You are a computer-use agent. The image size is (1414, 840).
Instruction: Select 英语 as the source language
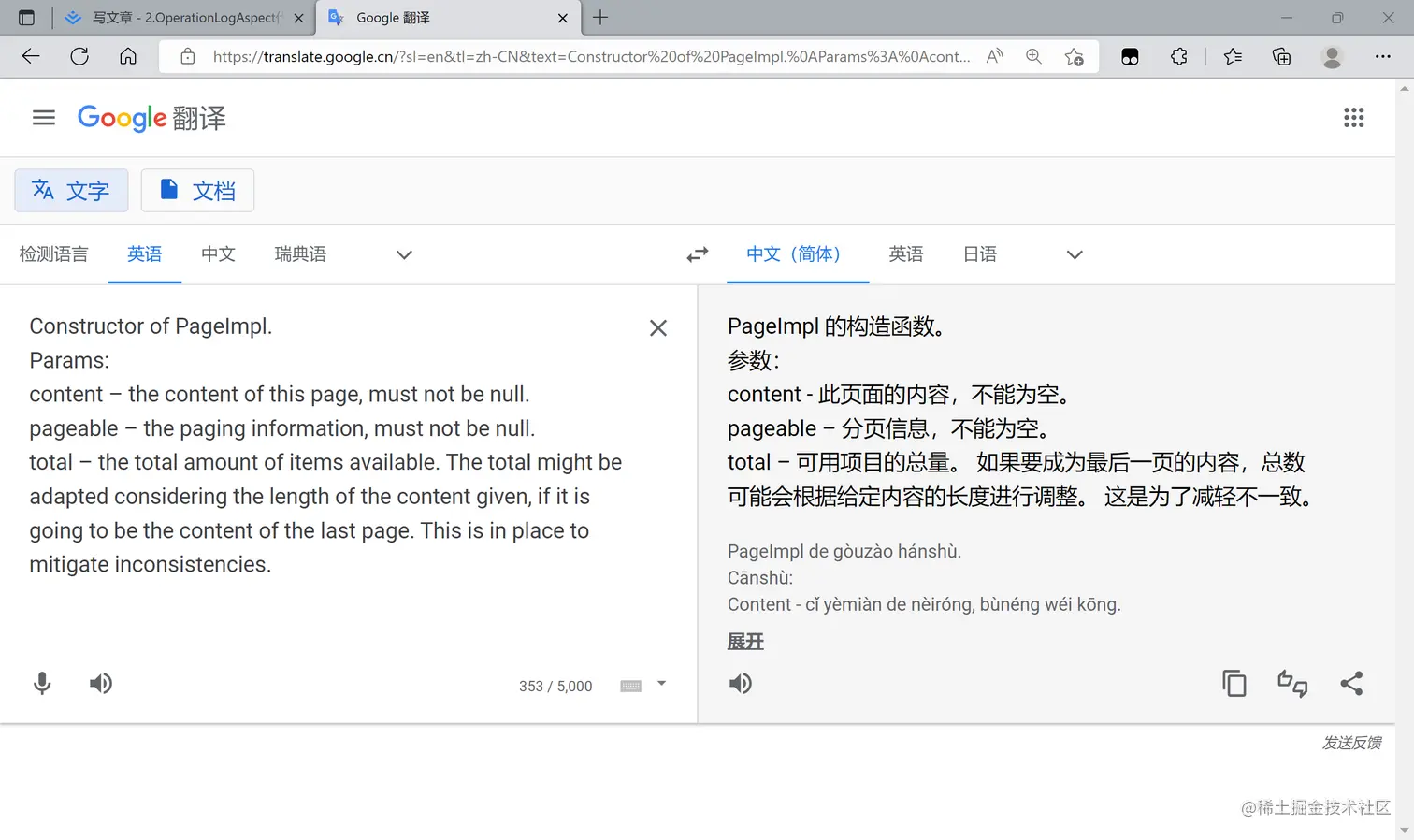click(x=145, y=254)
